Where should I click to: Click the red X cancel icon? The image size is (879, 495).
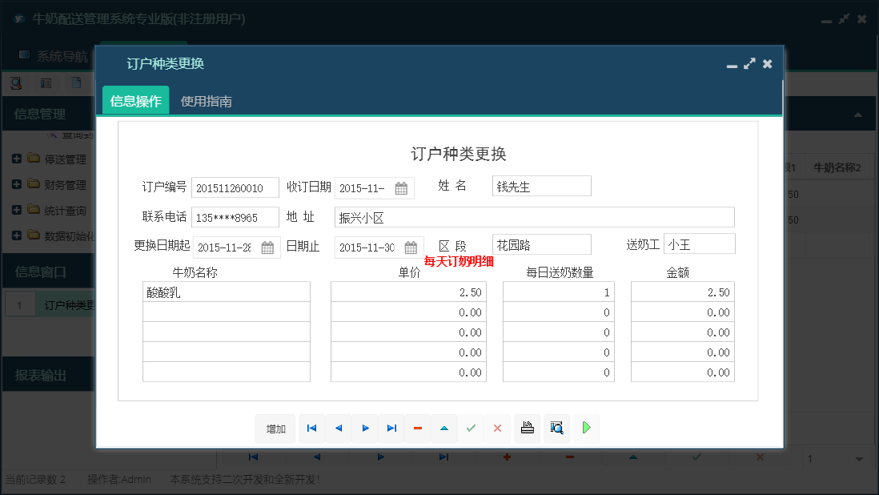pos(497,429)
